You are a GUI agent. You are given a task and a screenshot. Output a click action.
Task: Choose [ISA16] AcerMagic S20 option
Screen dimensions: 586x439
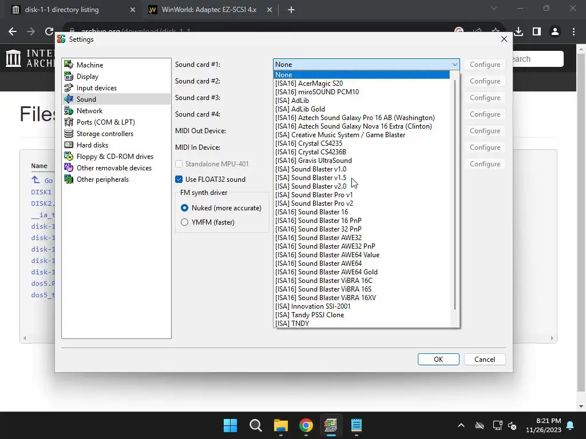coord(362,83)
